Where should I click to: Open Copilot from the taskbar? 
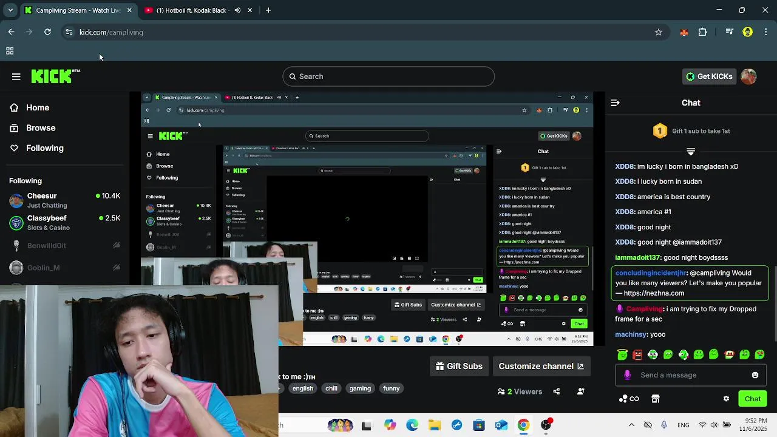pos(390,425)
